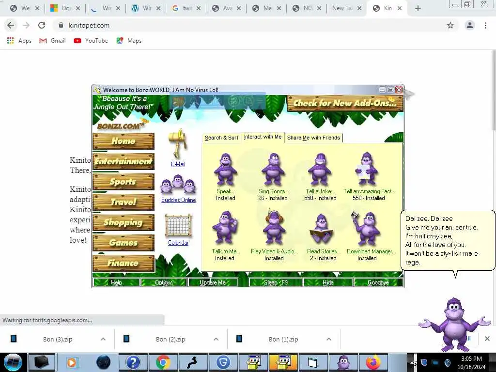Open a new browser tab with plus
The width and height of the screenshot is (496, 372).
(418, 9)
